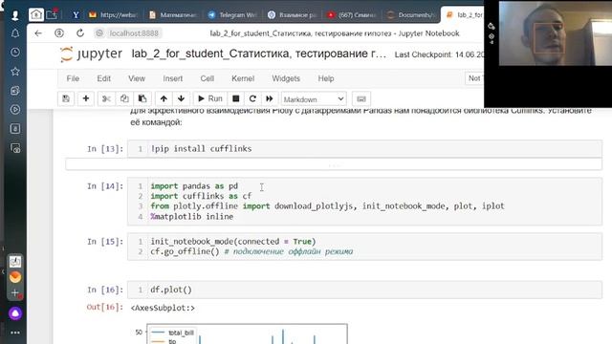Switch to the Математика document tab
Viewport: 612px width, 344px height.
173,15
